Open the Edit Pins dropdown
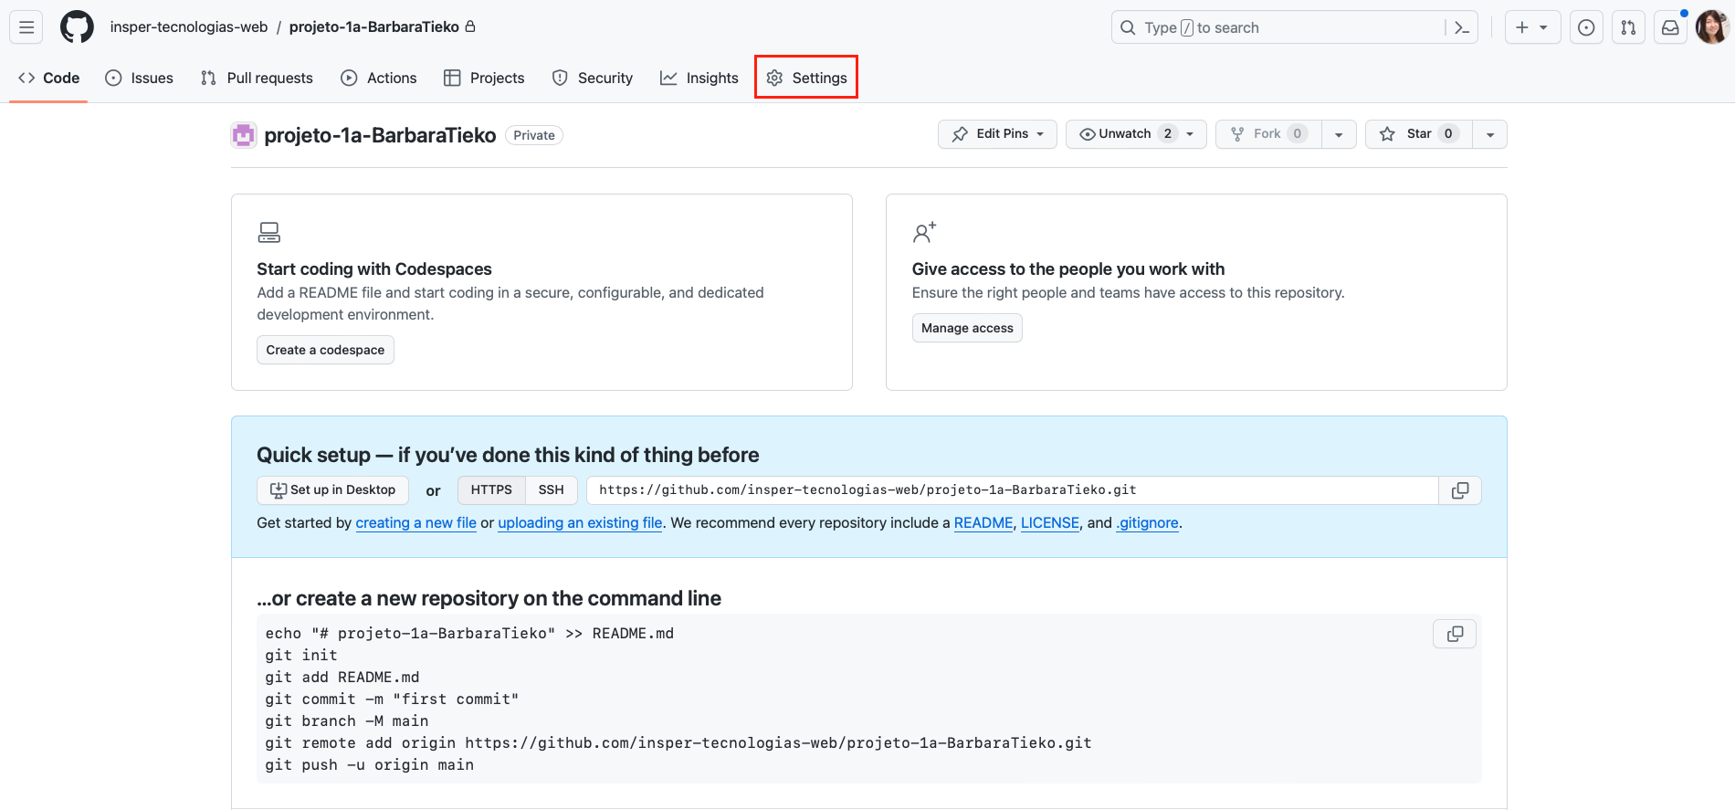 pyautogui.click(x=997, y=134)
